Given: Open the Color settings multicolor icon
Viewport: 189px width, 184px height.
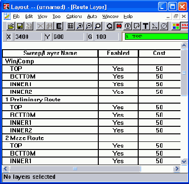Looking at the screenshot, I should pyautogui.click(x=176, y=26).
